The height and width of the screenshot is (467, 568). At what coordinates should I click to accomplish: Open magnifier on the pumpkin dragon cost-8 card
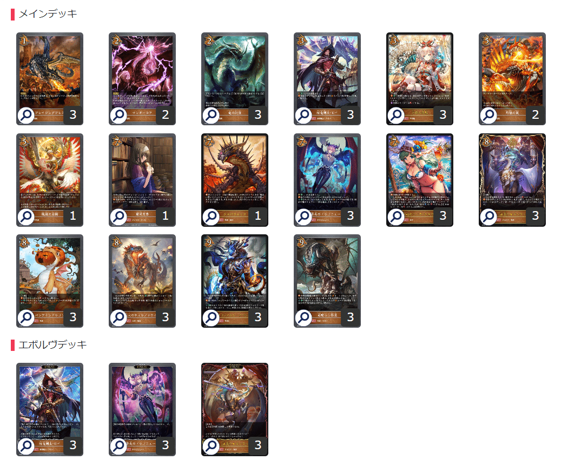(x=26, y=317)
